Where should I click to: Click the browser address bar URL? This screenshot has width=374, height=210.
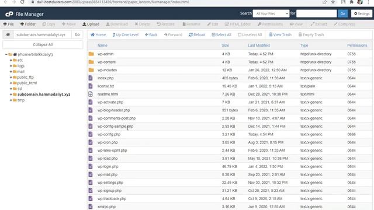pos(113,2)
